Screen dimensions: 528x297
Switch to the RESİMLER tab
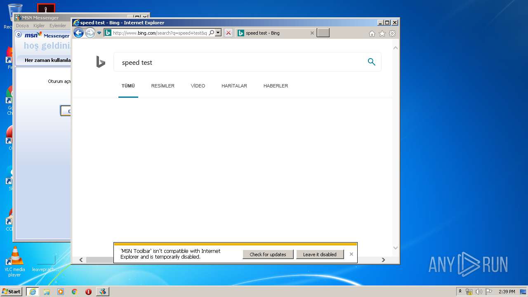[x=163, y=86]
